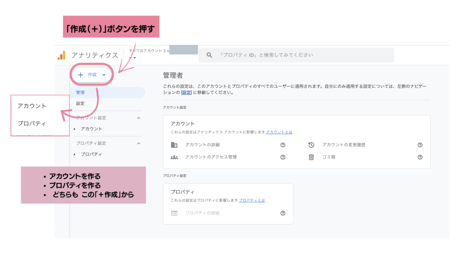Open the 作成 (+) dropdown button
468x253 pixels.
pyautogui.click(x=92, y=75)
